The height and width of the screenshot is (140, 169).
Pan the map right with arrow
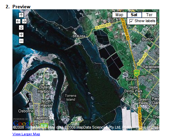[24, 21]
